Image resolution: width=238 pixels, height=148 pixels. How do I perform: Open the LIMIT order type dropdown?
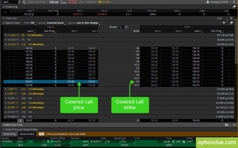point(191,142)
